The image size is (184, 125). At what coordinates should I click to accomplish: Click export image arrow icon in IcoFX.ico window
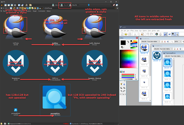click(x=168, y=41)
